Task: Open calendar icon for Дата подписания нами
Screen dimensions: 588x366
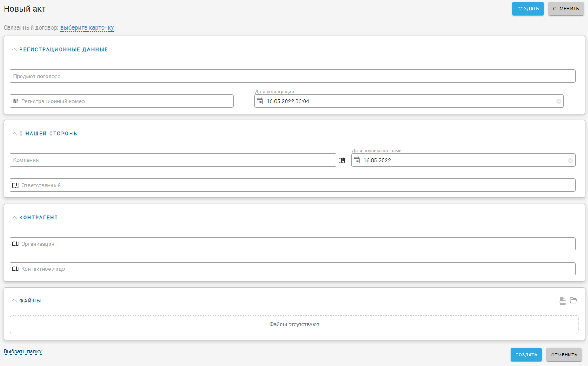Action: click(x=356, y=160)
